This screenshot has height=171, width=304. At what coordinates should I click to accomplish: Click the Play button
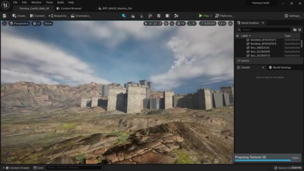point(204,16)
